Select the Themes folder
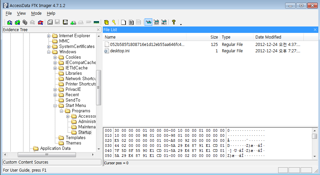The height and width of the screenshot is (175, 320). click(73, 143)
